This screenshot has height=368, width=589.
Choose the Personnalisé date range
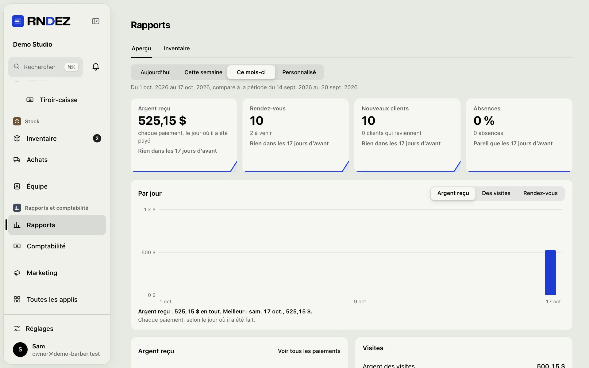pyautogui.click(x=299, y=72)
